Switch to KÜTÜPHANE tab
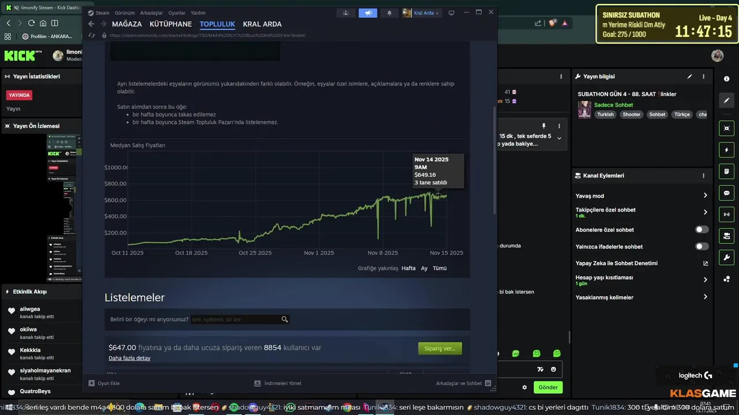This screenshot has width=739, height=415. (171, 24)
